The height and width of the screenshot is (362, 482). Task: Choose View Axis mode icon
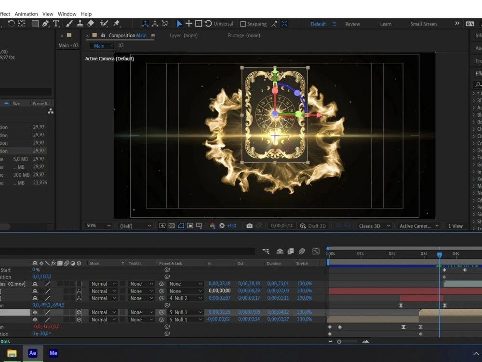tap(165, 24)
